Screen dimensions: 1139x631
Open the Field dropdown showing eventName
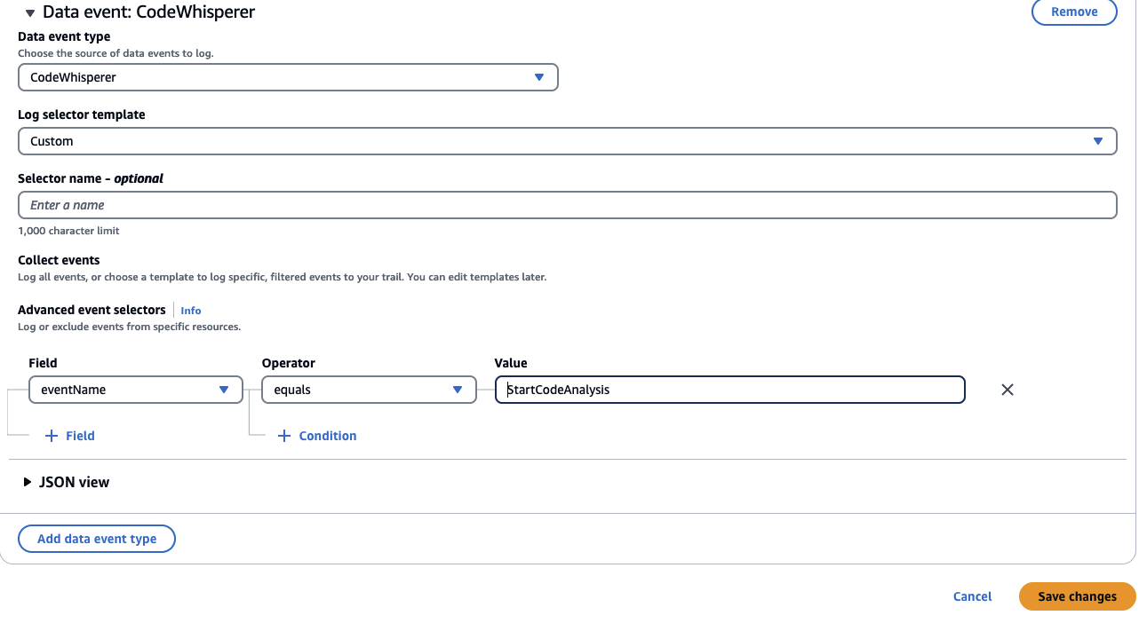click(135, 390)
